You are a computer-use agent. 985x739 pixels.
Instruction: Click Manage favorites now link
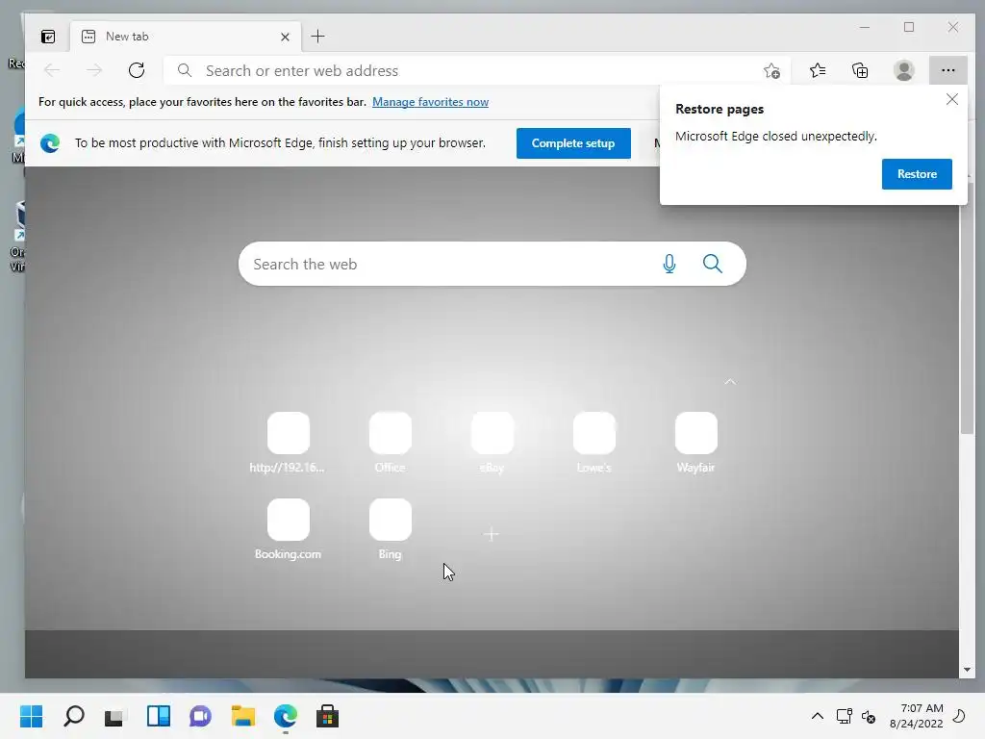pyautogui.click(x=430, y=102)
